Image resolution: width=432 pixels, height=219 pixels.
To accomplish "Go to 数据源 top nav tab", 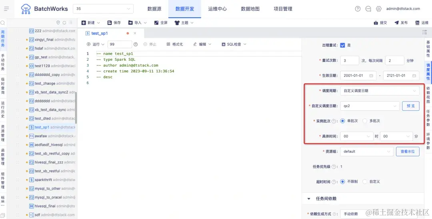I will [x=154, y=9].
